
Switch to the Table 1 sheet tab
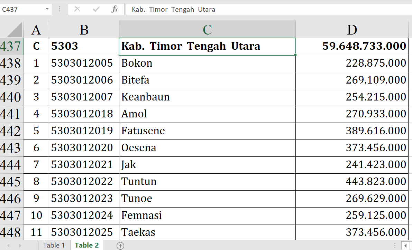pyautogui.click(x=54, y=246)
